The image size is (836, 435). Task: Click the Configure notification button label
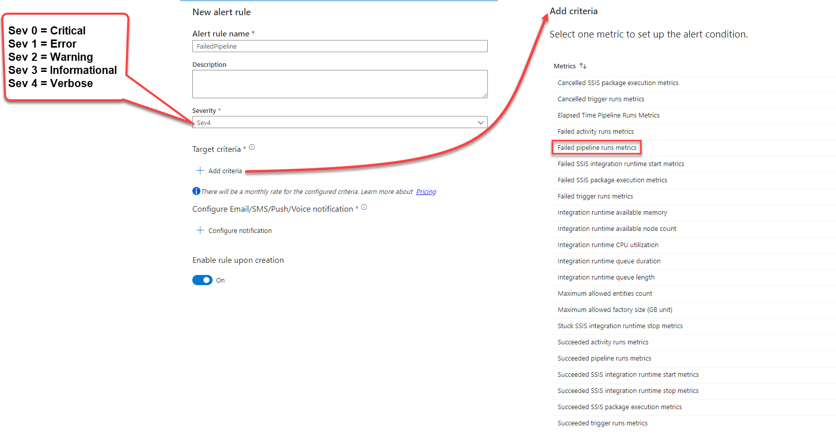tap(240, 231)
